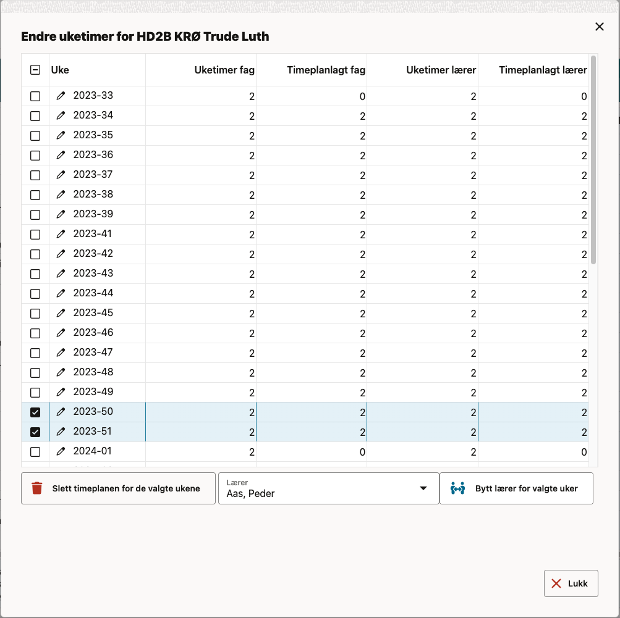This screenshot has height=618, width=620.
Task: Click the vertical scrollbar of the table
Action: 593,161
